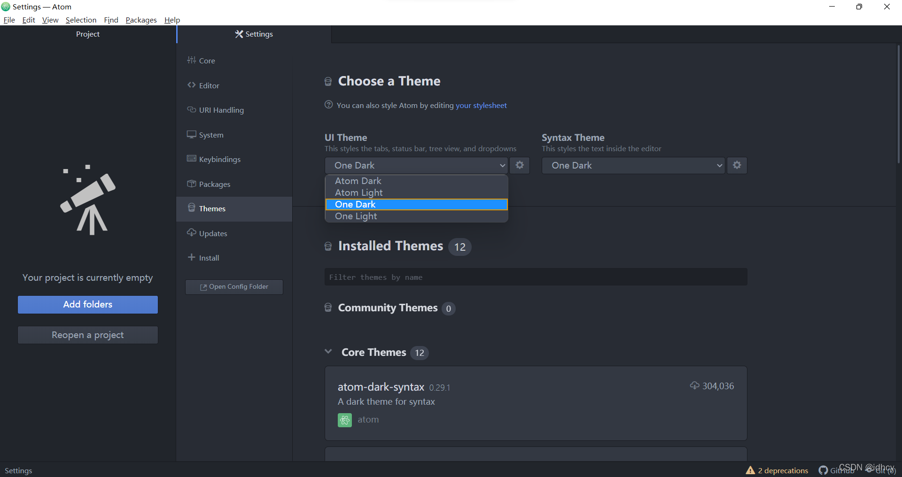902x477 pixels.
Task: Click the atom-dark-syntax download count icon
Action: [x=694, y=386]
